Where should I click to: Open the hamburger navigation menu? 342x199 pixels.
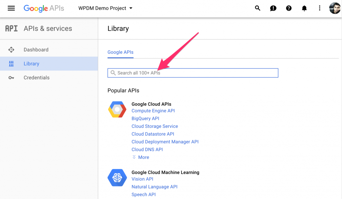coord(11,8)
